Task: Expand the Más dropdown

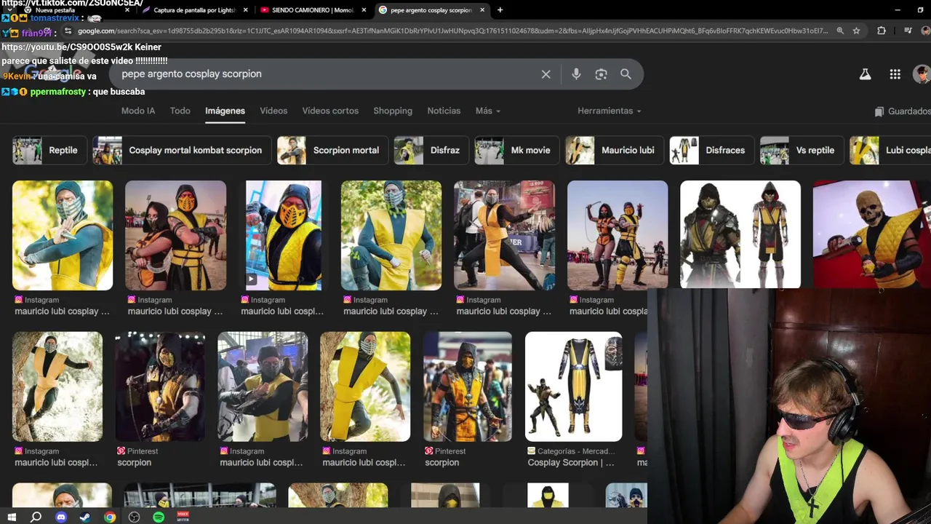Action: coord(487,111)
